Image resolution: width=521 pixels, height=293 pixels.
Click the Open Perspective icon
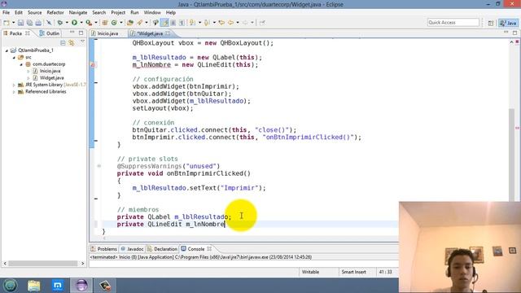pos(491,23)
